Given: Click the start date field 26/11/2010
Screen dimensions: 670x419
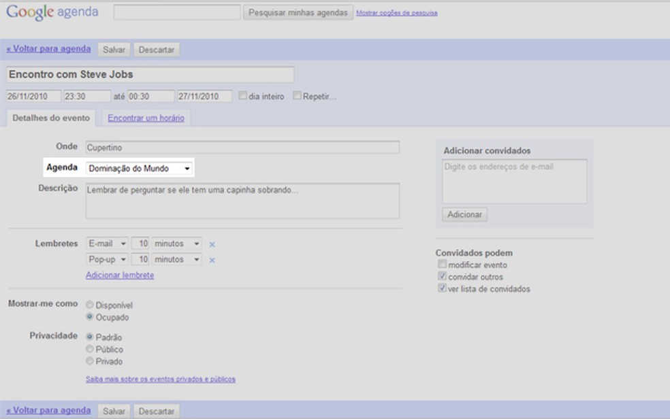Looking at the screenshot, I should [33, 96].
